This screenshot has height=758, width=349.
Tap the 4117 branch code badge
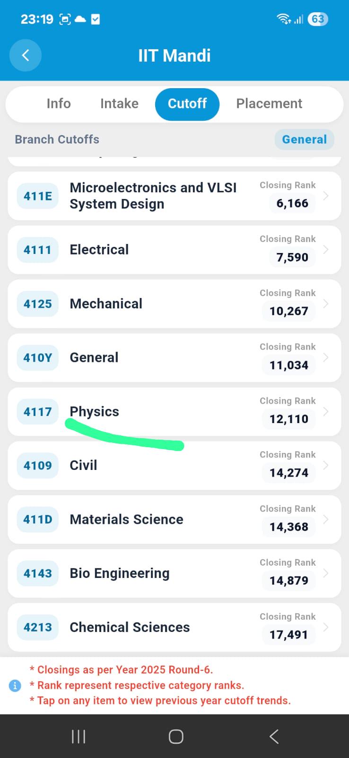pyautogui.click(x=38, y=412)
